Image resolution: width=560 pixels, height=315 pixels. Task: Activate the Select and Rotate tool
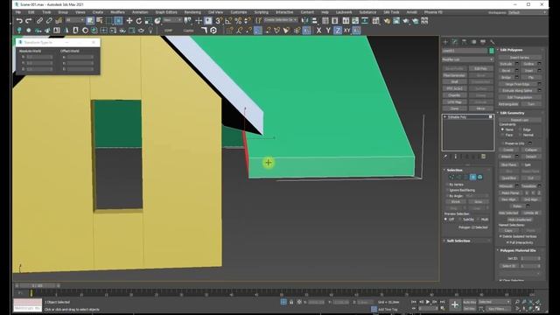click(x=138, y=21)
